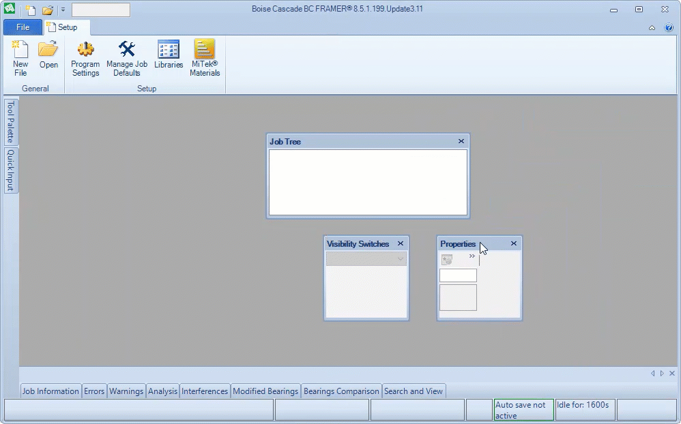Close the Job Tree panel
This screenshot has height=424, width=681.
(461, 141)
